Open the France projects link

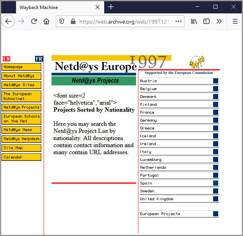(147, 112)
